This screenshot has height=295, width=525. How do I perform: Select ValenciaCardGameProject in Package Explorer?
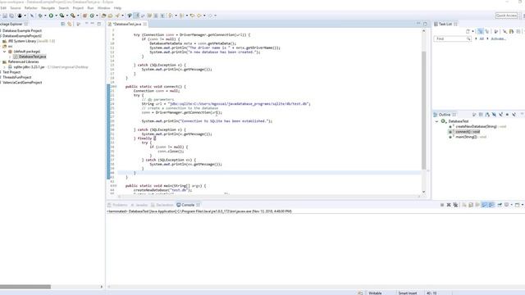coord(22,82)
